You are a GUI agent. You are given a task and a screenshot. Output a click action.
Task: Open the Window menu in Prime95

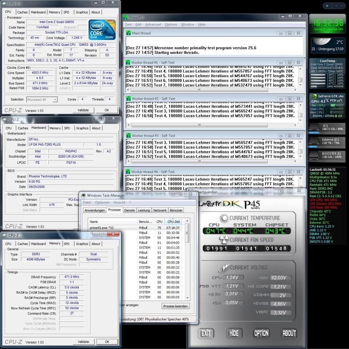[x=187, y=24]
